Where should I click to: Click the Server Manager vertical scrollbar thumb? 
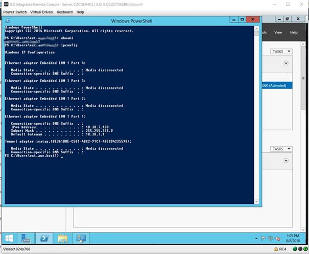tap(303, 78)
